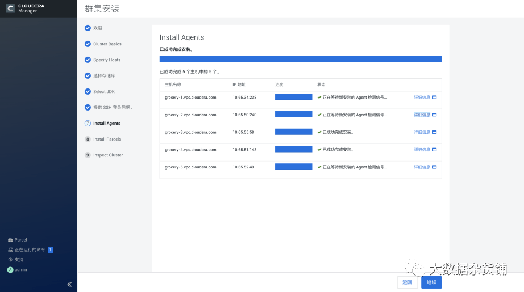Click the admin avatar icon
Viewport: 524px width, 292px height.
(10, 270)
